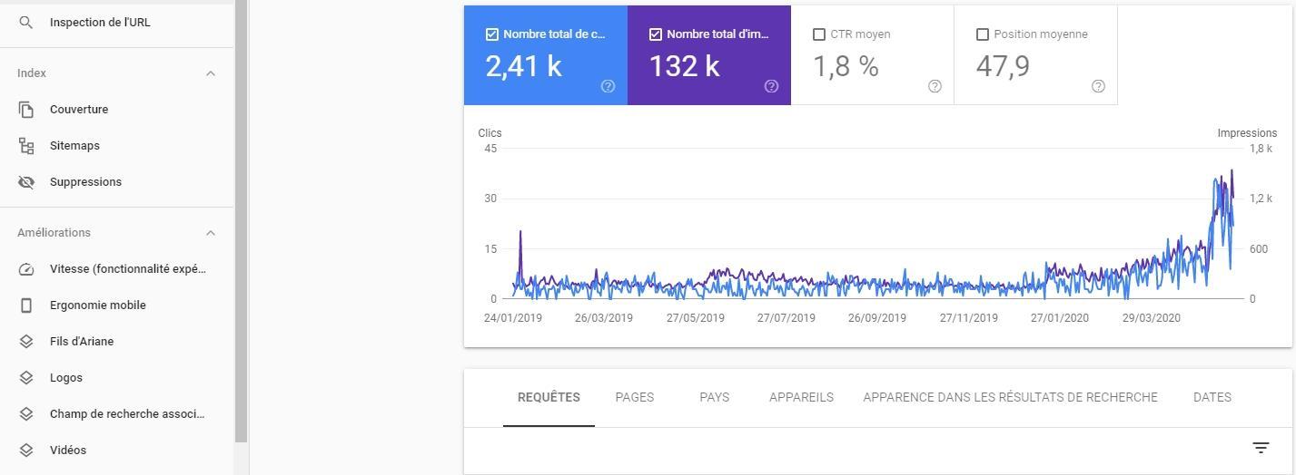Viewport: 1296px width, 475px height.
Task: Click the Vitesse speedometer icon
Action: [x=26, y=269]
